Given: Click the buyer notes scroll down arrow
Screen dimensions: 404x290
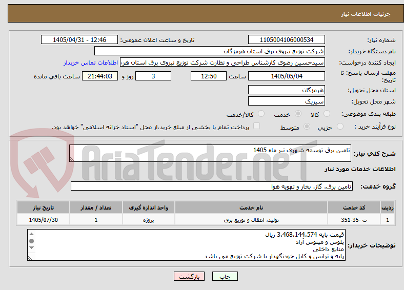Looking at the screenshot, I should [31, 248].
